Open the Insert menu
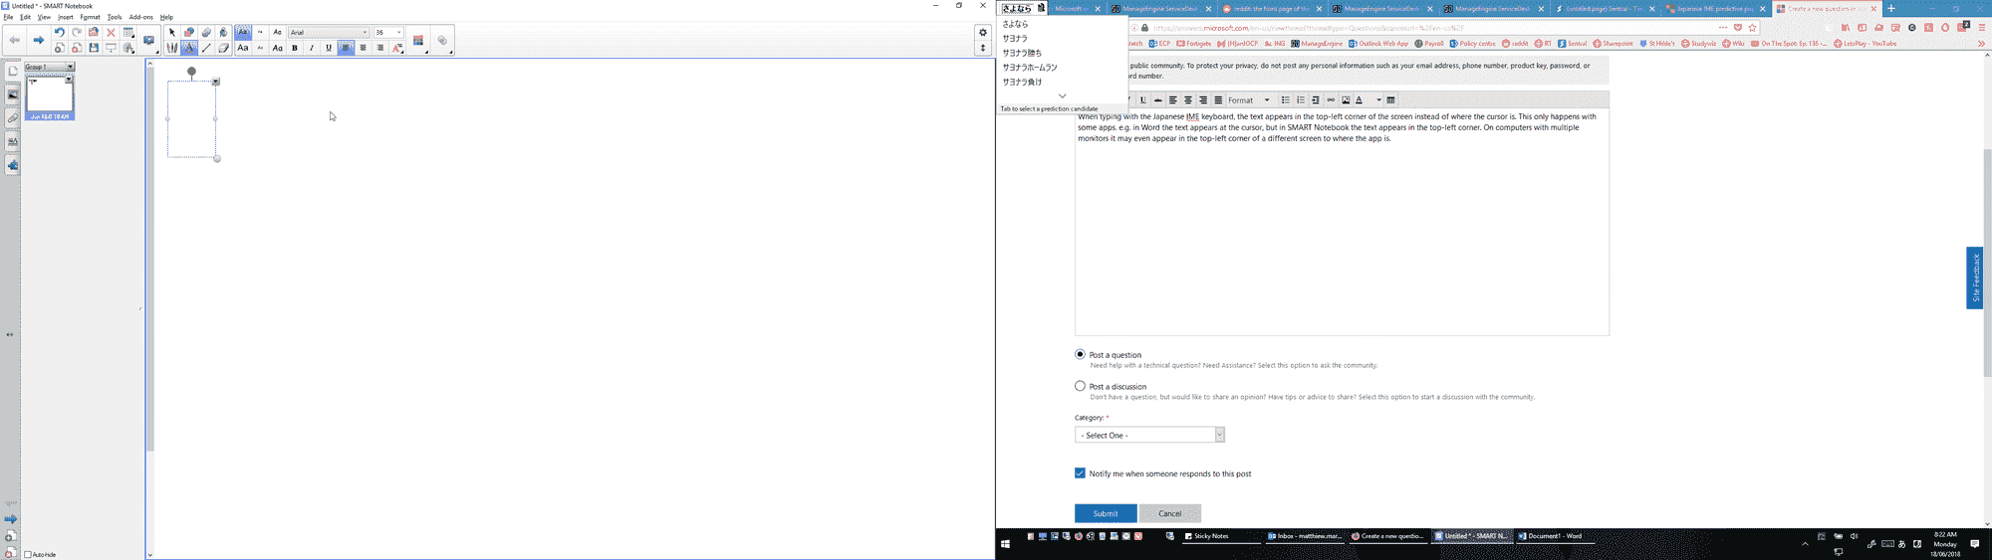The image size is (1992, 560). click(66, 17)
